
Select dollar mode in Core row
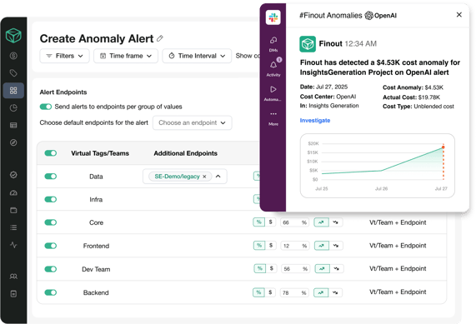(270, 222)
